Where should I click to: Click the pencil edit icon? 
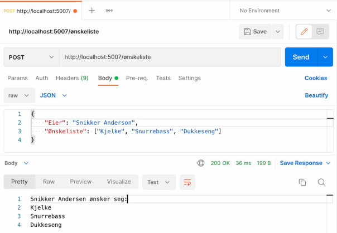pos(304,32)
